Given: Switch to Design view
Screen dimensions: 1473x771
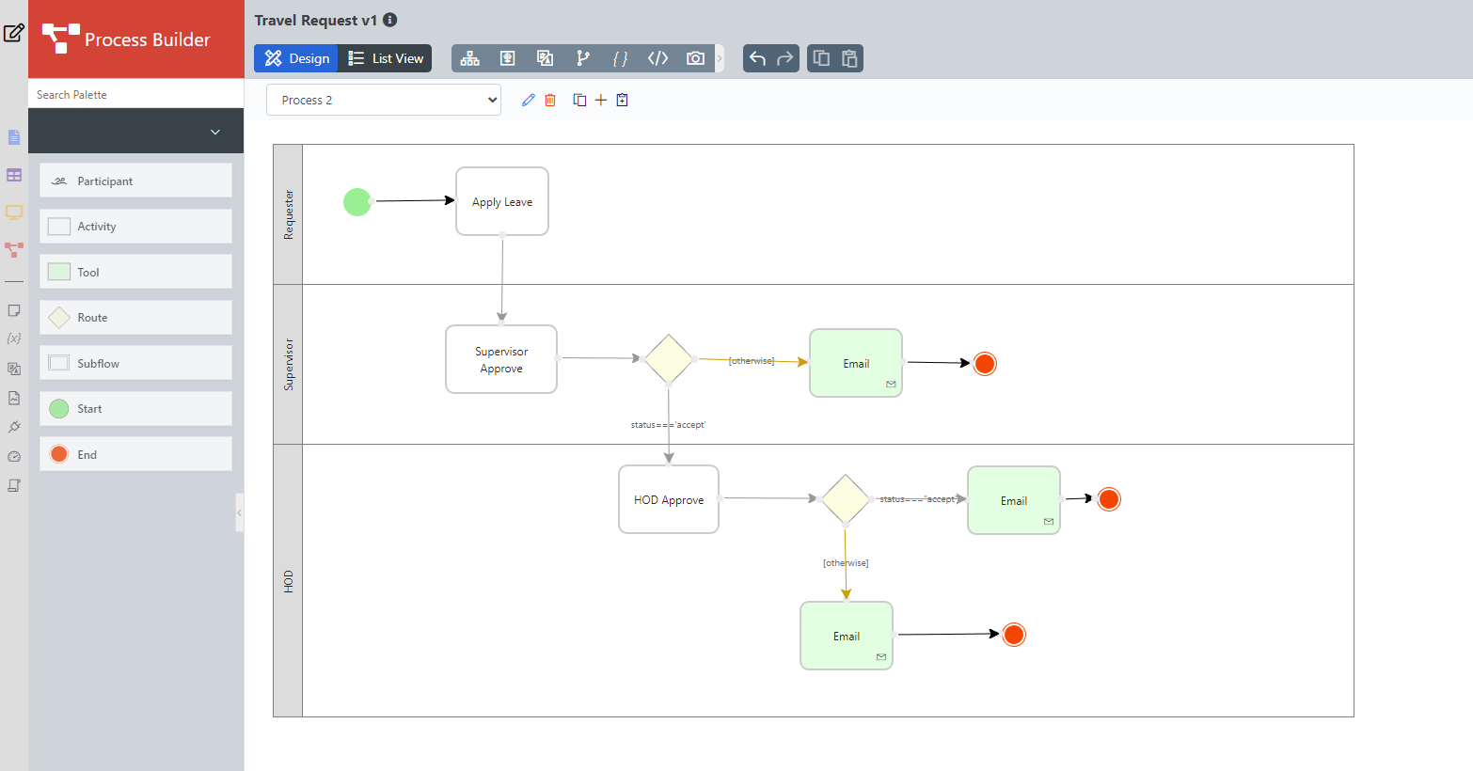Looking at the screenshot, I should pos(296,58).
